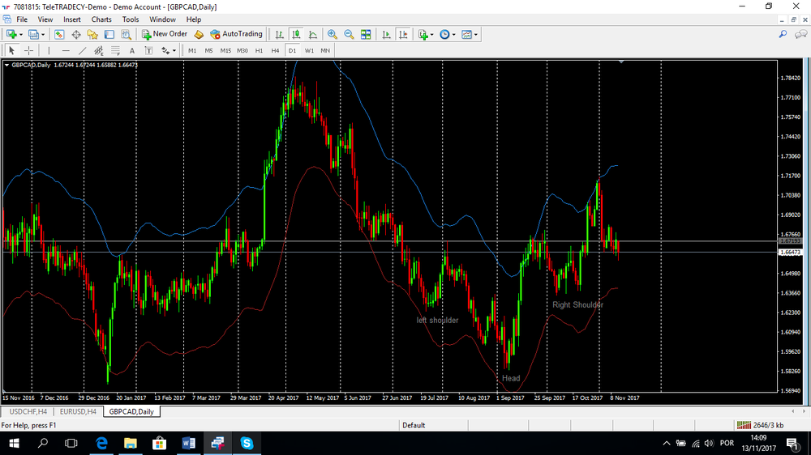Viewport: 811px width, 455px height.
Task: Select the equidistant channel tool
Action: [x=99, y=51]
